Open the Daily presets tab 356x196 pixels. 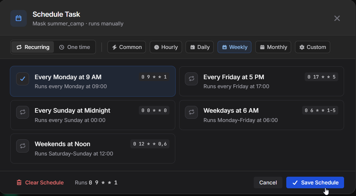pos(199,47)
